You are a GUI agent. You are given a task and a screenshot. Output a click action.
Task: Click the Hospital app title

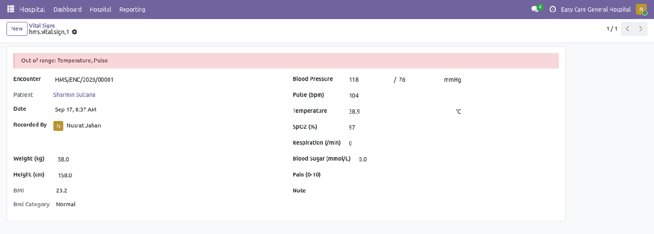32,9
